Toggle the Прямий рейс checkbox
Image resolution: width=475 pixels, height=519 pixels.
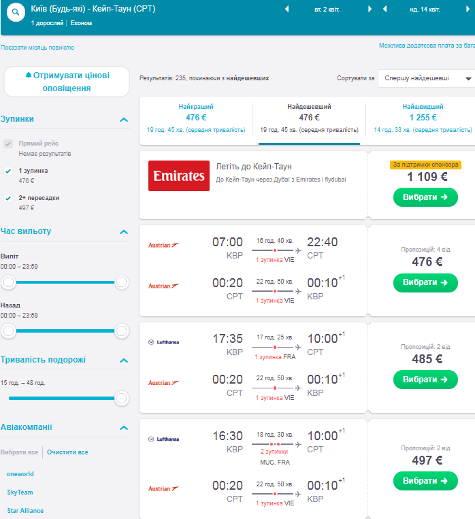8,144
